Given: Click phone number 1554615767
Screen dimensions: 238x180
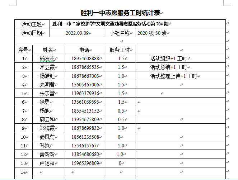Looking at the screenshot, I should 84,146.
